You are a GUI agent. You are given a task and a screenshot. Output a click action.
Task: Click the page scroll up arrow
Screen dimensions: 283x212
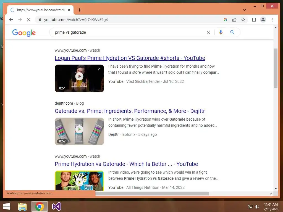click(276, 27)
